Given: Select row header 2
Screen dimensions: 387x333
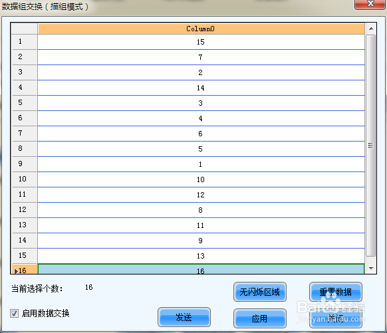Looking at the screenshot, I should click(25, 57).
